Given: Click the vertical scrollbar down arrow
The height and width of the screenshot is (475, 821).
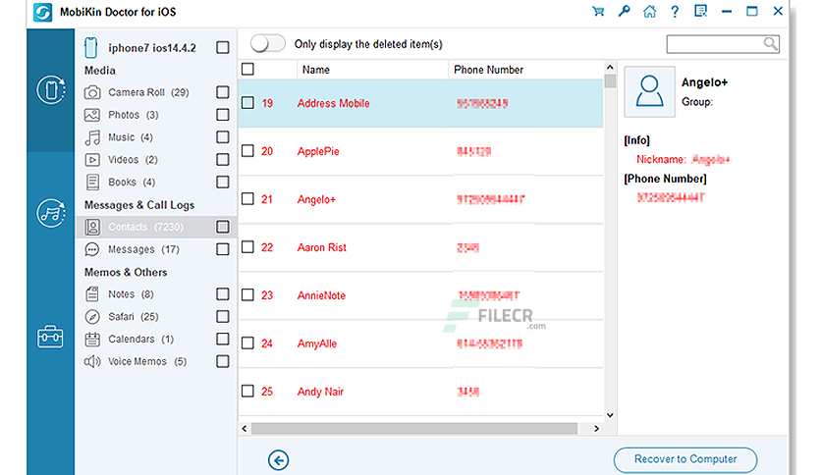Looking at the screenshot, I should pyautogui.click(x=610, y=415).
